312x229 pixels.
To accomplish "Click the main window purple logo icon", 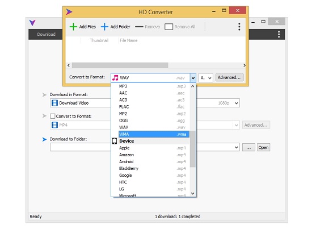I will (x=32, y=23).
